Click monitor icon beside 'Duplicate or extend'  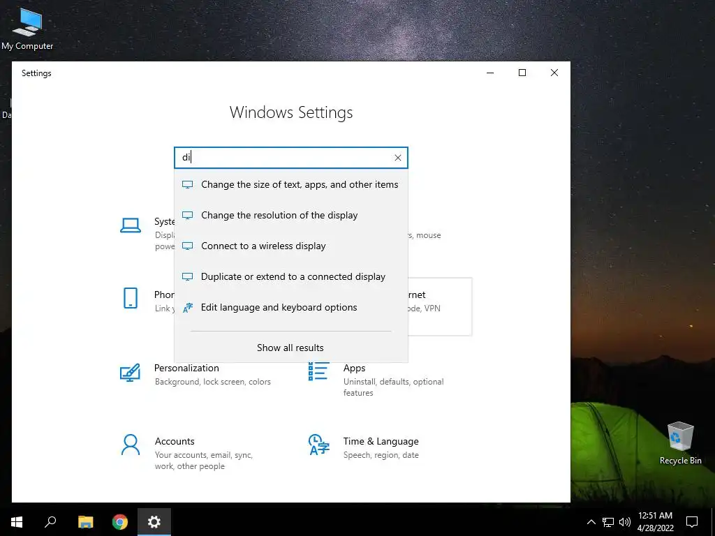(187, 276)
